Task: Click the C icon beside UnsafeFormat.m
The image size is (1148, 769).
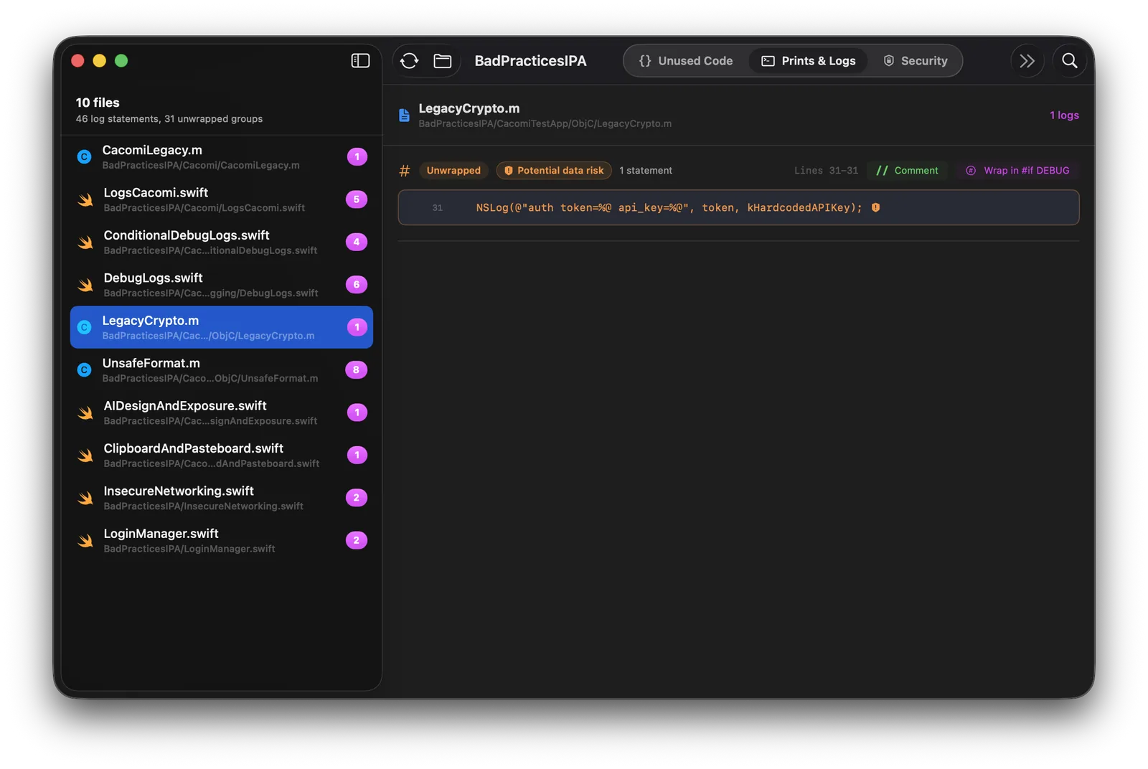Action: click(x=84, y=370)
